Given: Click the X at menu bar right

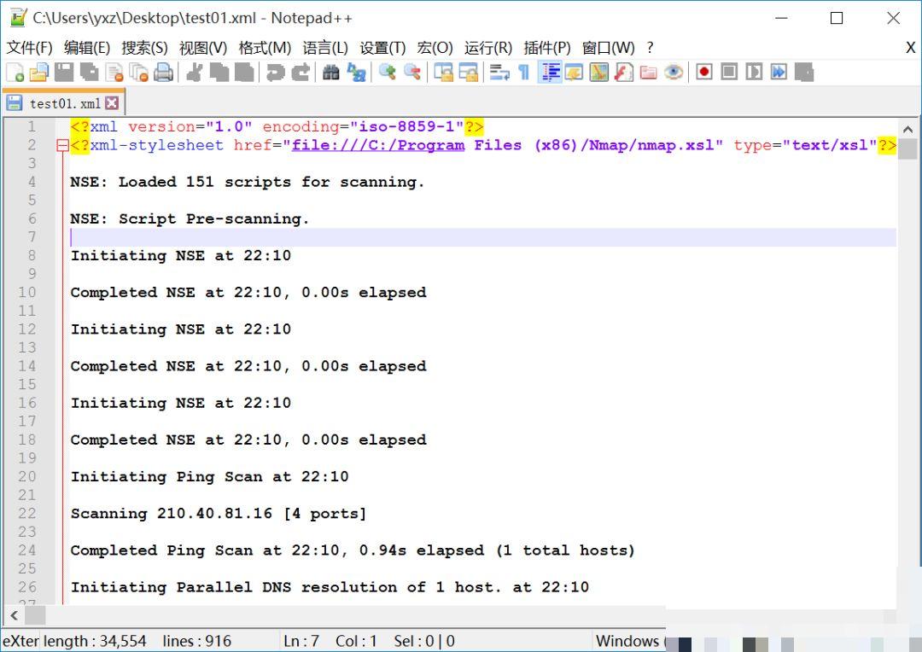Looking at the screenshot, I should click(910, 48).
